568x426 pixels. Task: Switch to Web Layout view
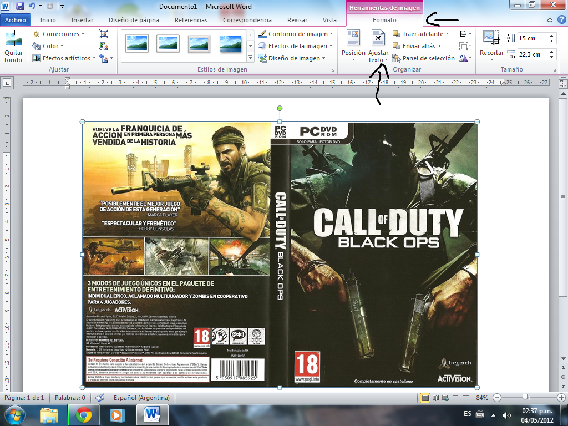445,398
